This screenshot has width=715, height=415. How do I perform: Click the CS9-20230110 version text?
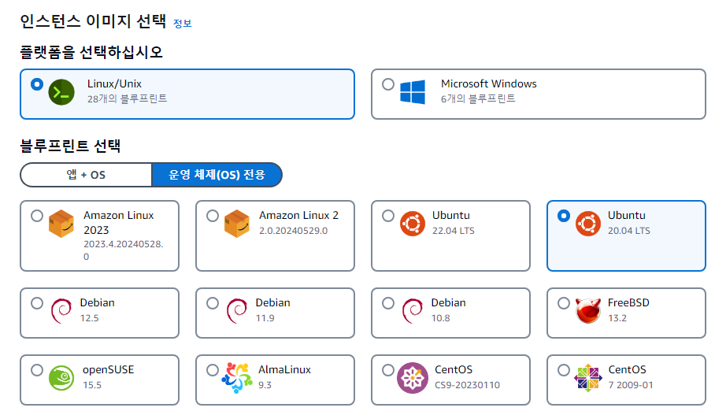pyautogui.click(x=468, y=385)
